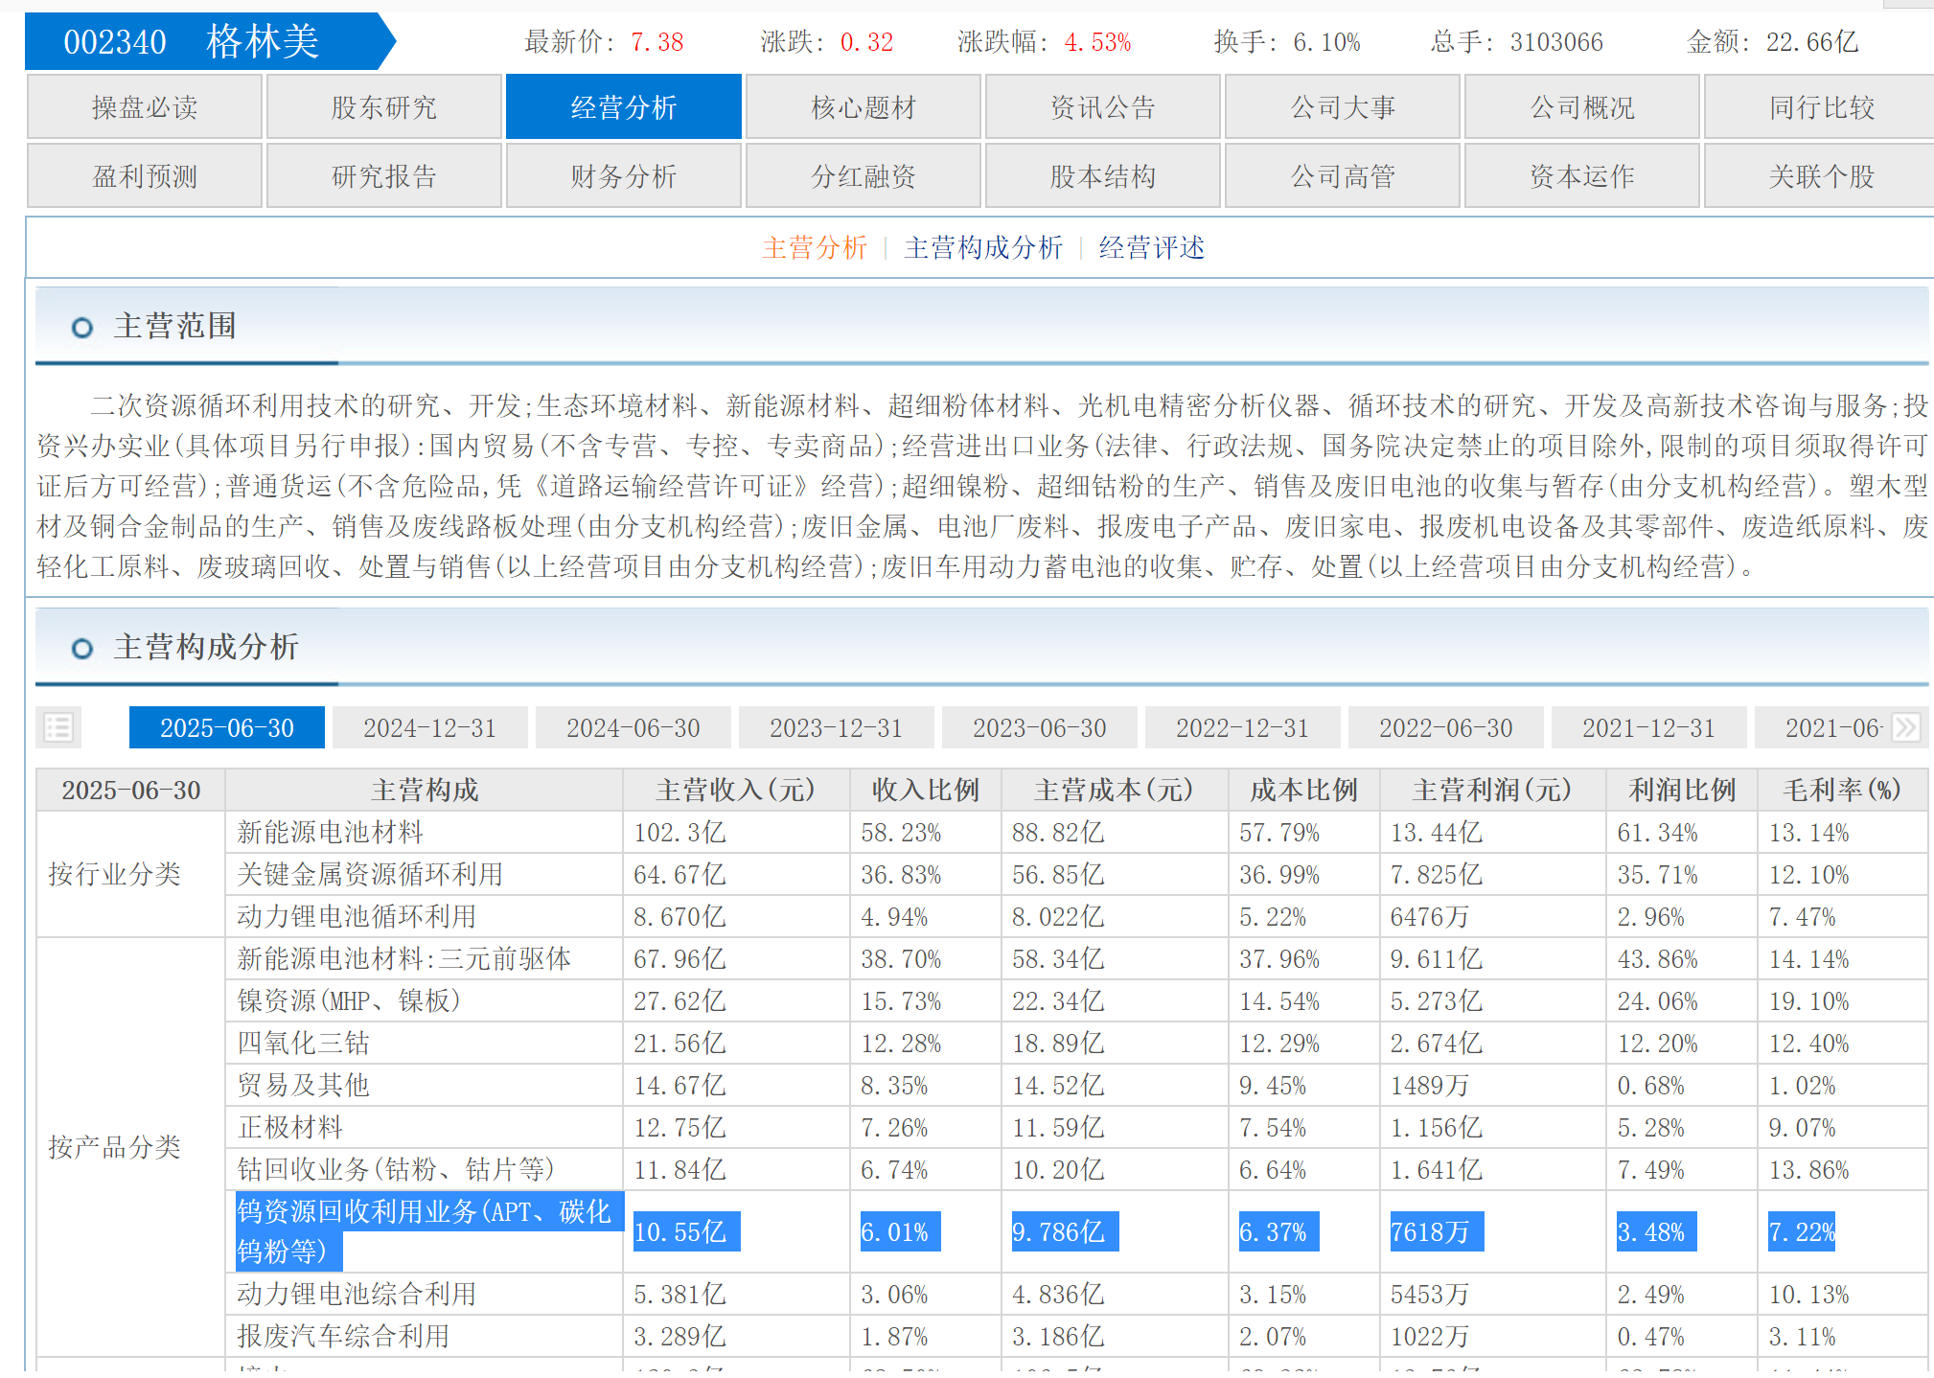Image resolution: width=1934 pixels, height=1378 pixels.
Task: Open 核心题材 tab
Action: click(863, 107)
